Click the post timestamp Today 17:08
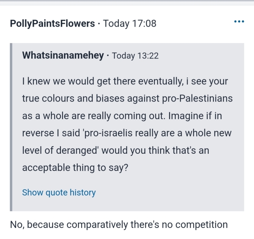 click(x=130, y=24)
